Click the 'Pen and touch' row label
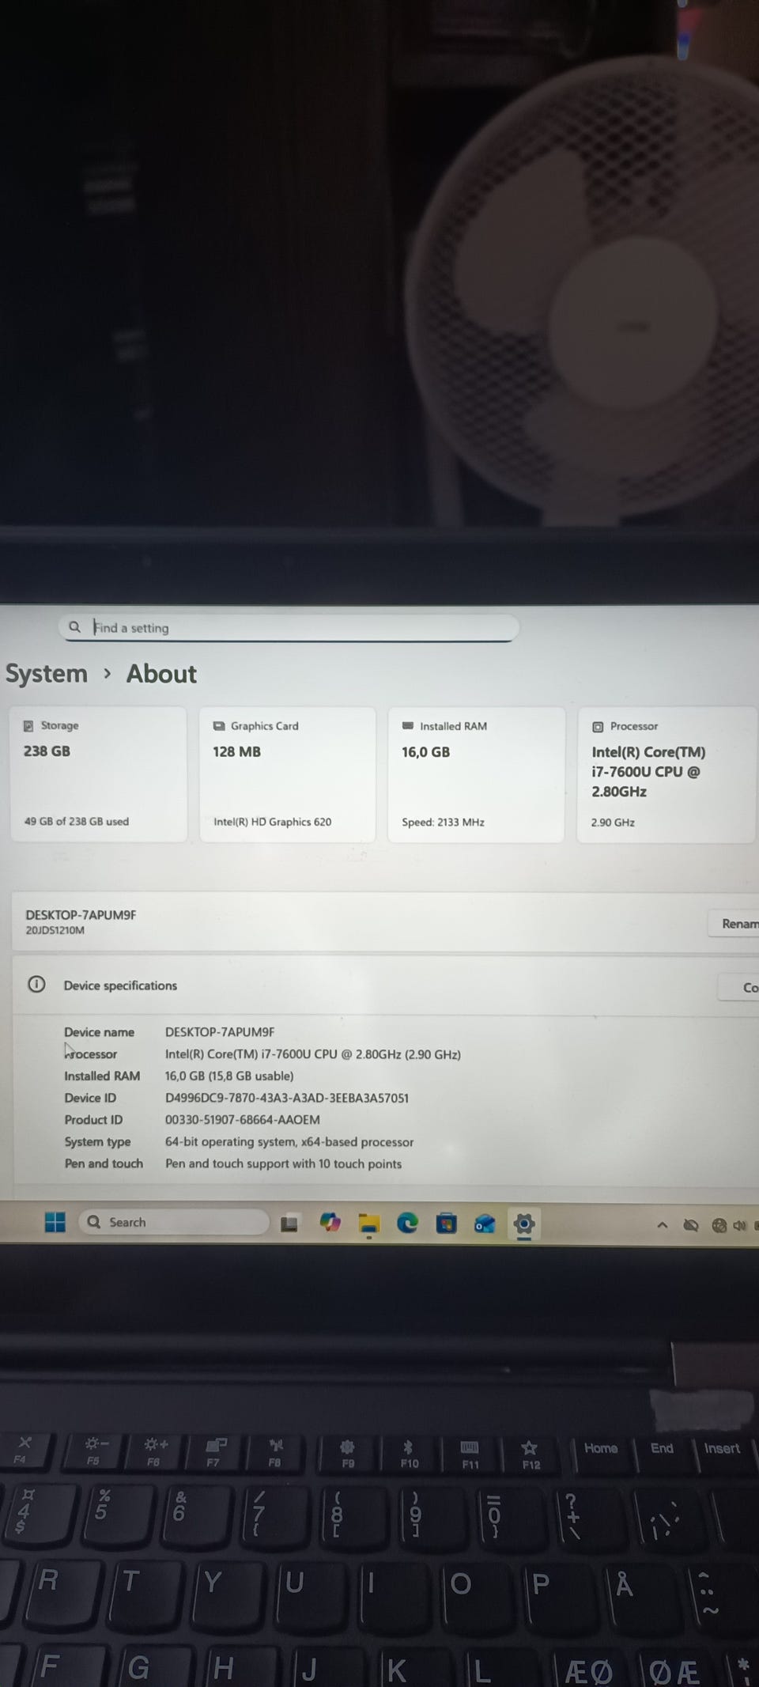 [104, 1163]
